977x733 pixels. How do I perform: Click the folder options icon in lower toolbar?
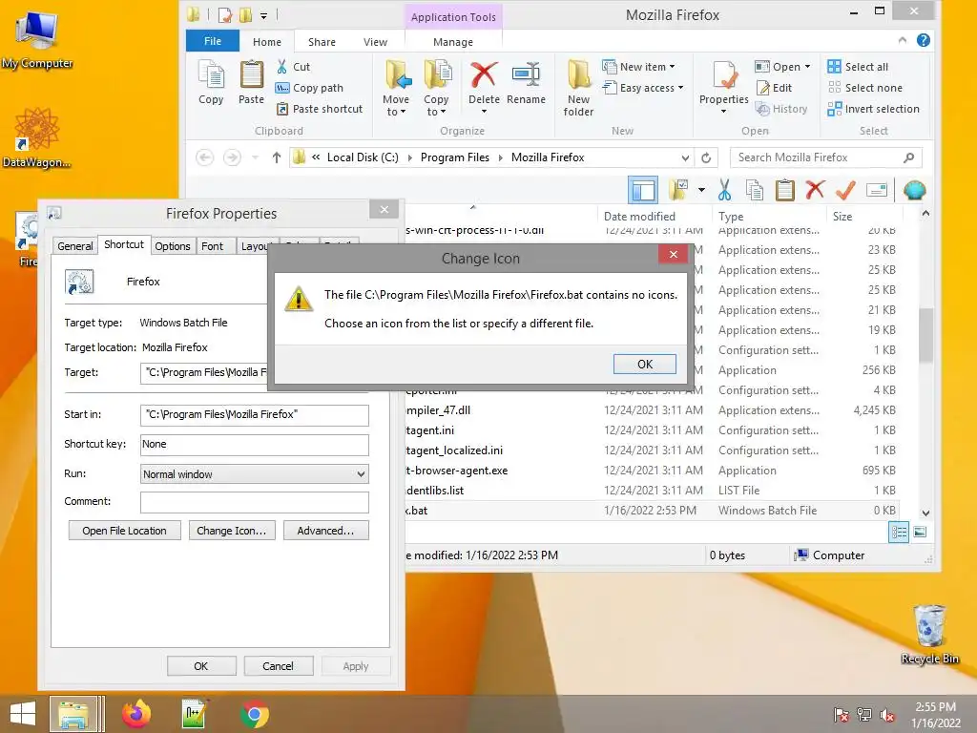coord(678,190)
